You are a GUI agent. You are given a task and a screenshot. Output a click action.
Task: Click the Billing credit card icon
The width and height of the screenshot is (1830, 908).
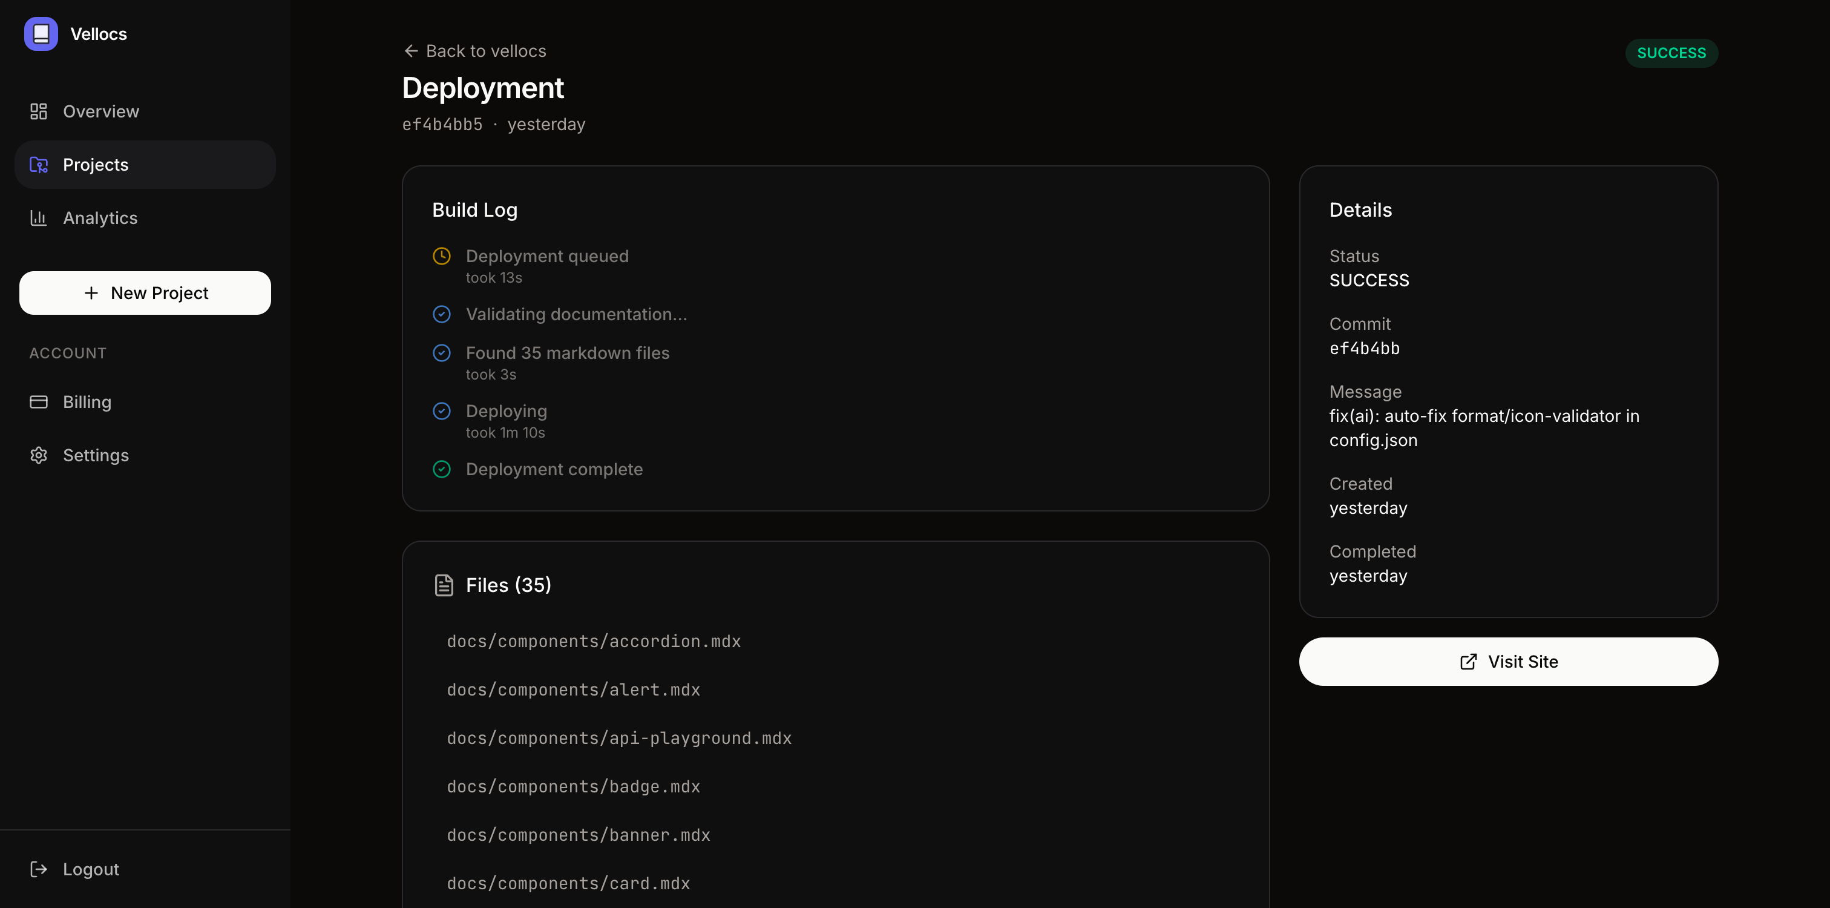38,401
